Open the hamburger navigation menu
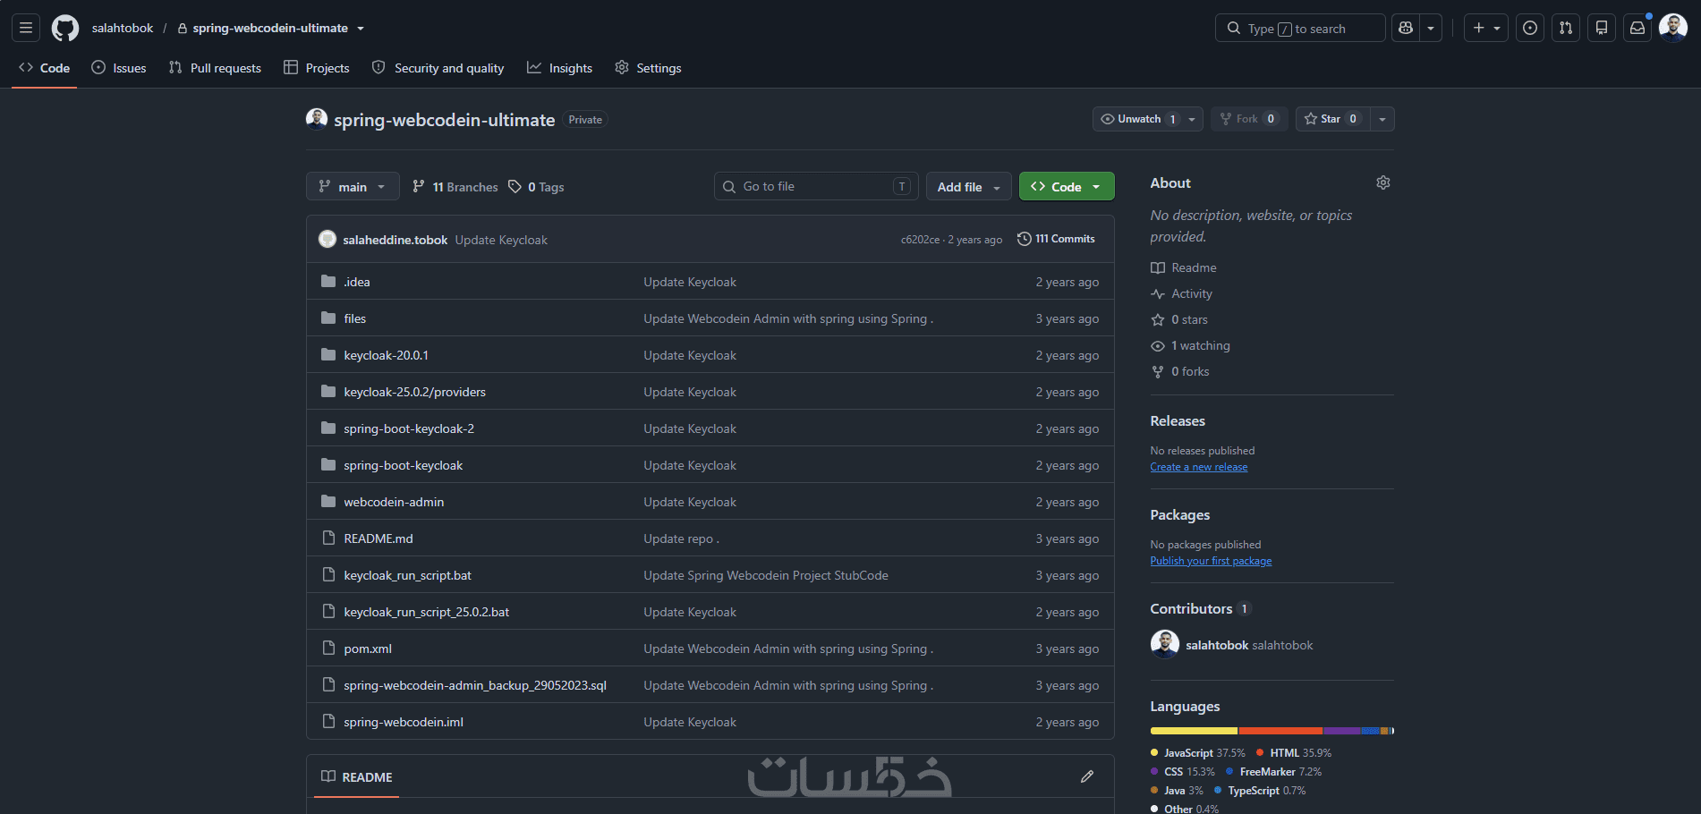The image size is (1701, 814). (26, 28)
